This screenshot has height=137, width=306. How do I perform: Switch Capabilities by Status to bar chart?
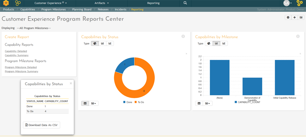click(103, 44)
